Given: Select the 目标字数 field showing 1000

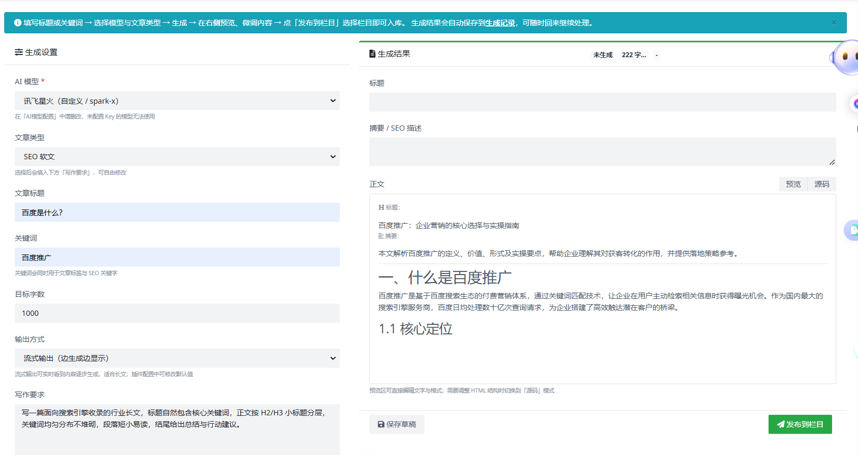Looking at the screenshot, I should [177, 313].
